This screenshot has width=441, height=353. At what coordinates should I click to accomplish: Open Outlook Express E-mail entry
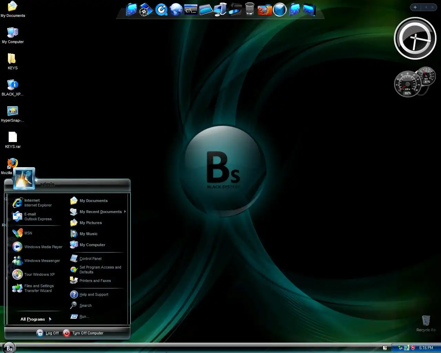37,216
